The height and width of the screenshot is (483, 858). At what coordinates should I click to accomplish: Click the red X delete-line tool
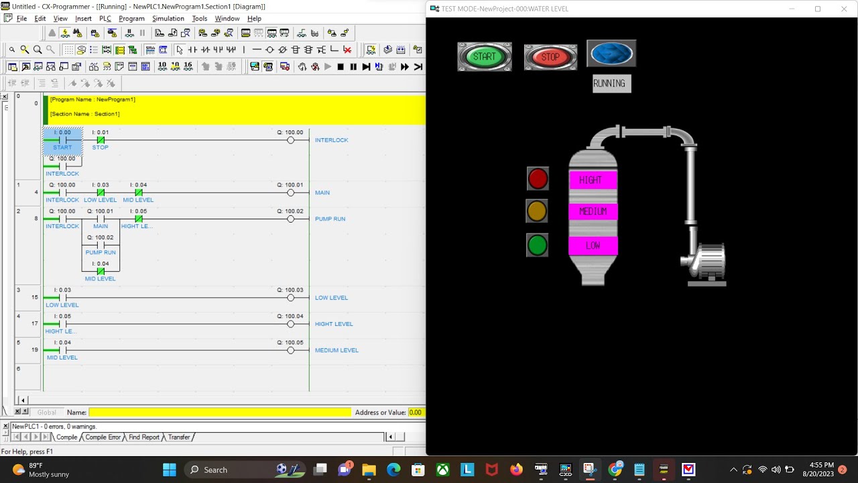click(347, 50)
